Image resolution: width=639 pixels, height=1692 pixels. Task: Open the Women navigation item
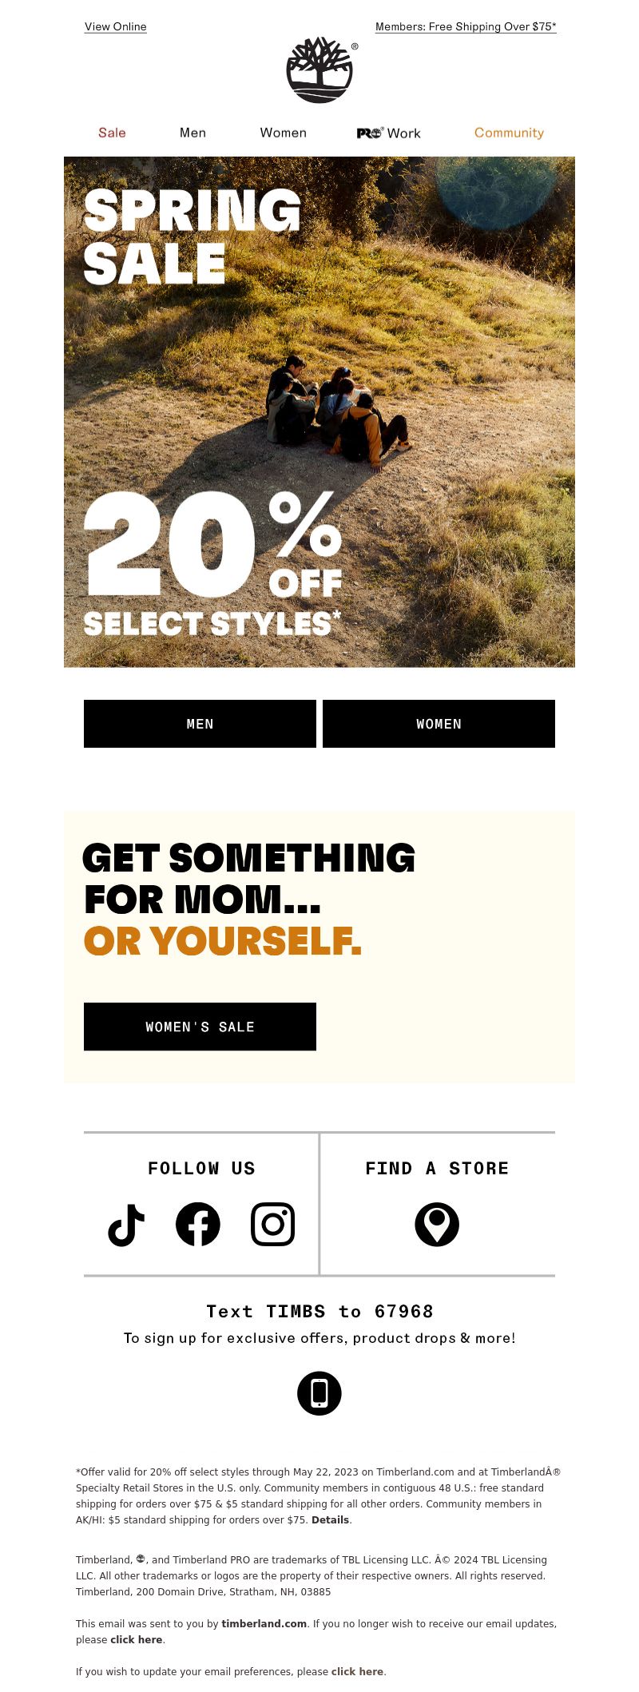284,133
